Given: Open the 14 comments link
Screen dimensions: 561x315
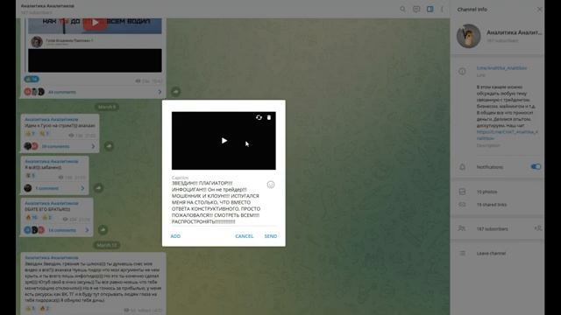Looking at the screenshot, I should click(x=62, y=230).
